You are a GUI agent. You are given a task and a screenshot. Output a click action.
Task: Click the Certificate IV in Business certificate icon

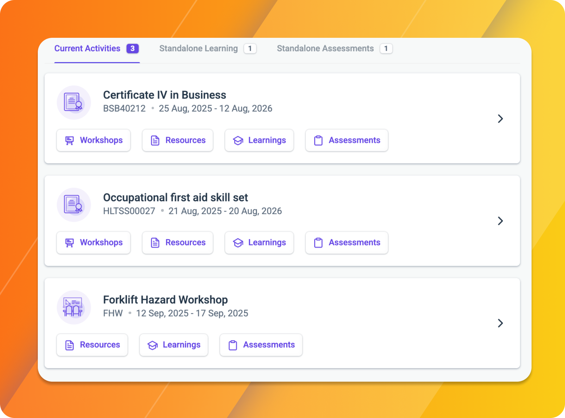[x=74, y=103]
